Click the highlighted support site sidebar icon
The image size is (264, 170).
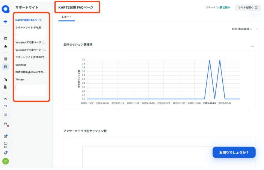(6, 67)
